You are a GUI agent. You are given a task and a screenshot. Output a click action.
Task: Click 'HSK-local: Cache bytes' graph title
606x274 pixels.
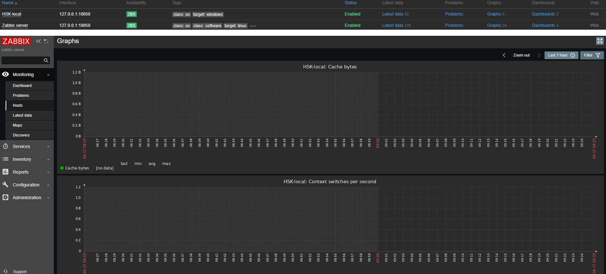tap(330, 67)
